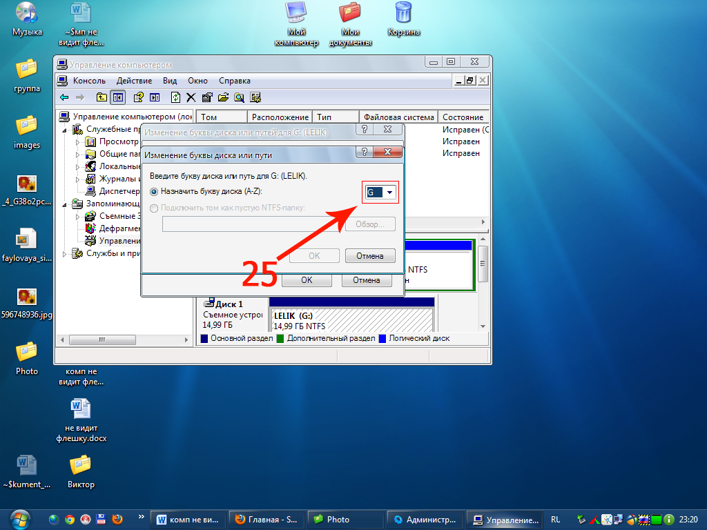This screenshot has width=707, height=530.
Task: Select the LELIK (G:) 14,99 ГБ partition
Action: (351, 320)
